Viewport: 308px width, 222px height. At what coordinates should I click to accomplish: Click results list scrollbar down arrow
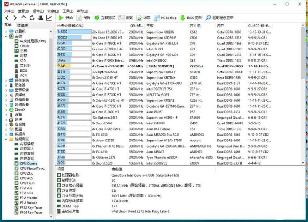click(x=303, y=163)
